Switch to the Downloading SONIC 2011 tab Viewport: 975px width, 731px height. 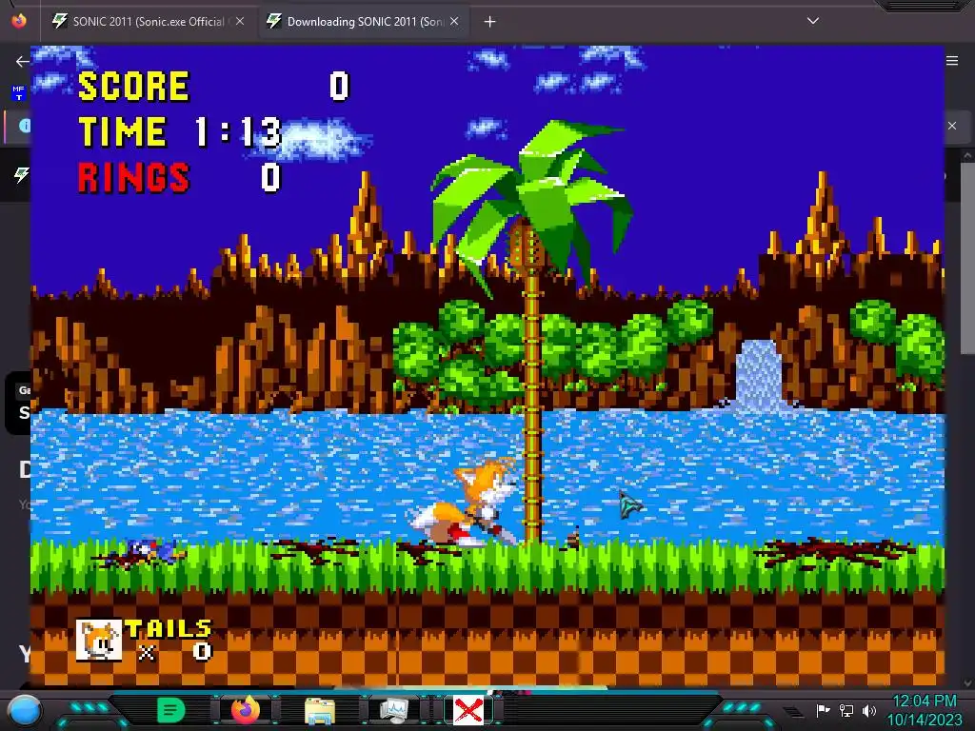tap(364, 22)
